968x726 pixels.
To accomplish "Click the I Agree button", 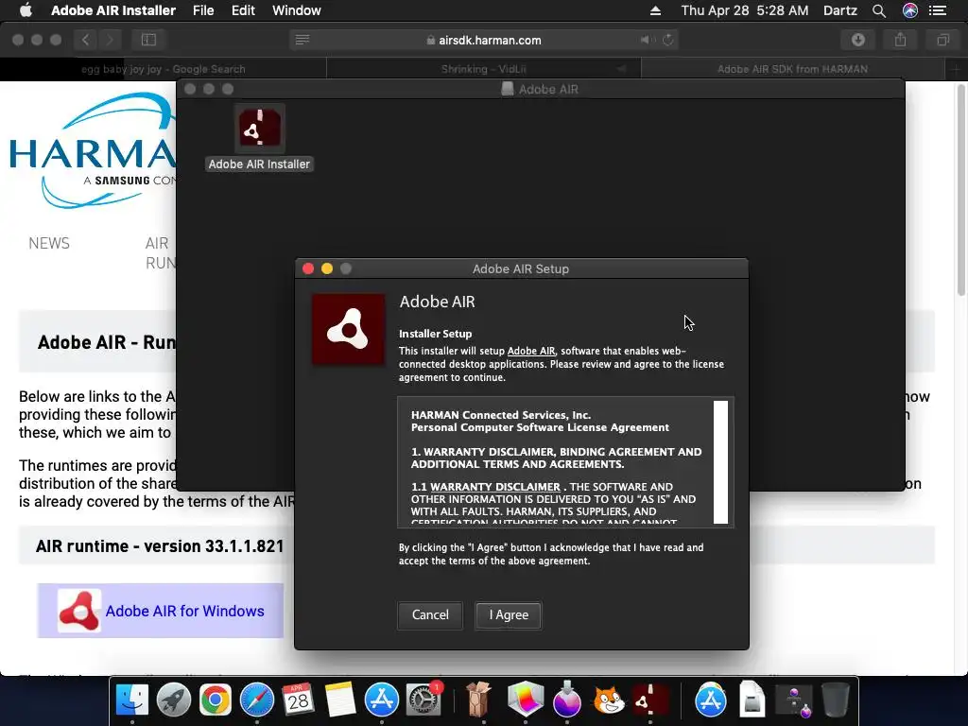I will 508,614.
